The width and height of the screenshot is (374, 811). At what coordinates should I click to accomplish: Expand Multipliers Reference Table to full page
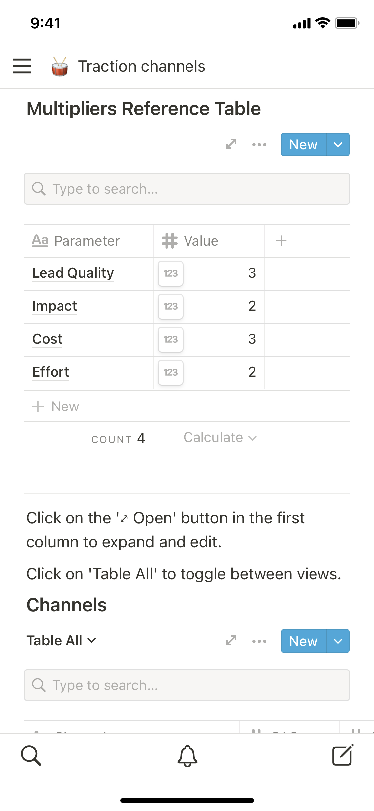coord(231,144)
